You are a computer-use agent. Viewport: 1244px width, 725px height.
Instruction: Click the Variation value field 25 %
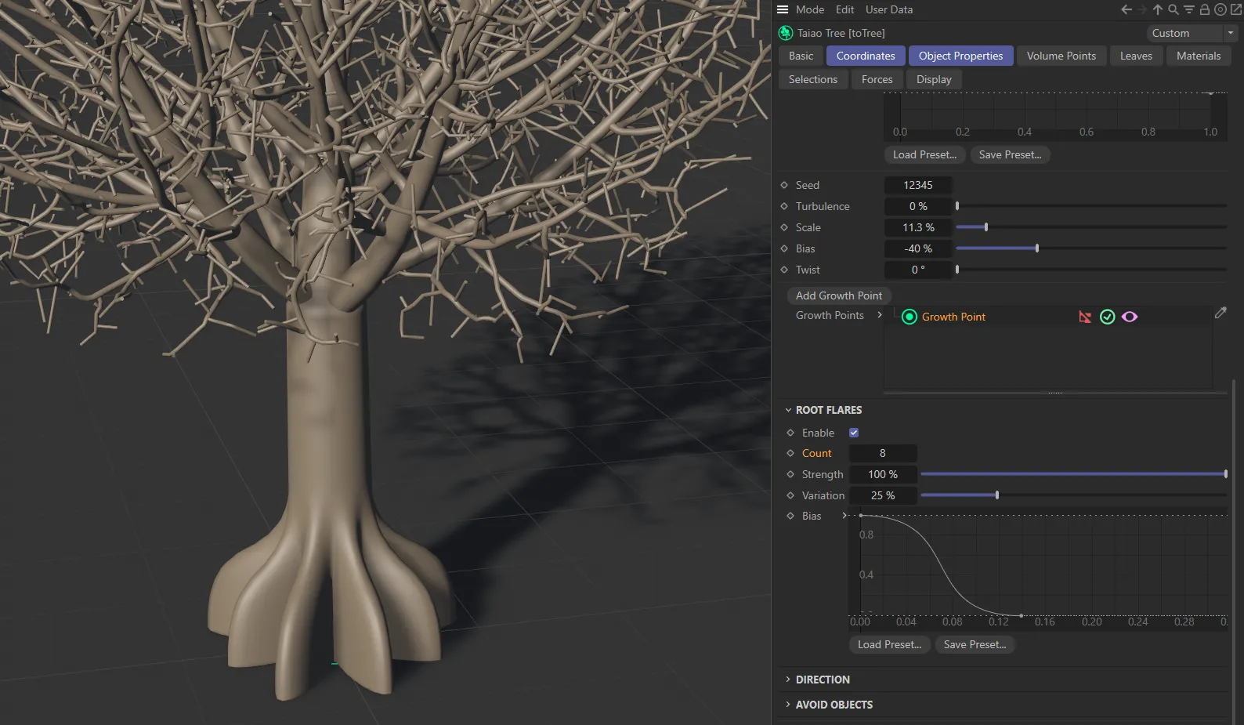pyautogui.click(x=883, y=495)
